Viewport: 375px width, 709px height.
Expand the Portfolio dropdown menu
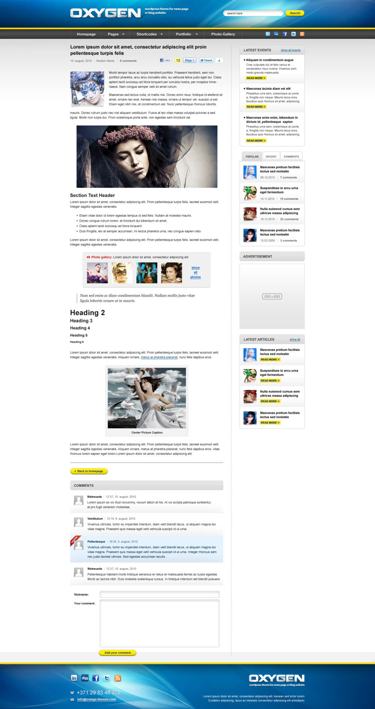click(x=186, y=34)
